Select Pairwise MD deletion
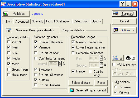This screenshot has width=139, height=98. [116, 92]
